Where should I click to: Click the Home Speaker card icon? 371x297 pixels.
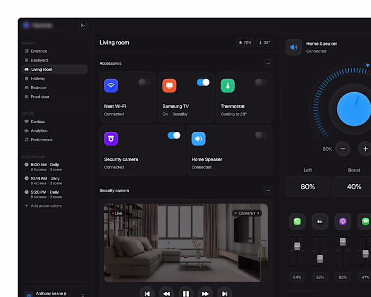[199, 139]
